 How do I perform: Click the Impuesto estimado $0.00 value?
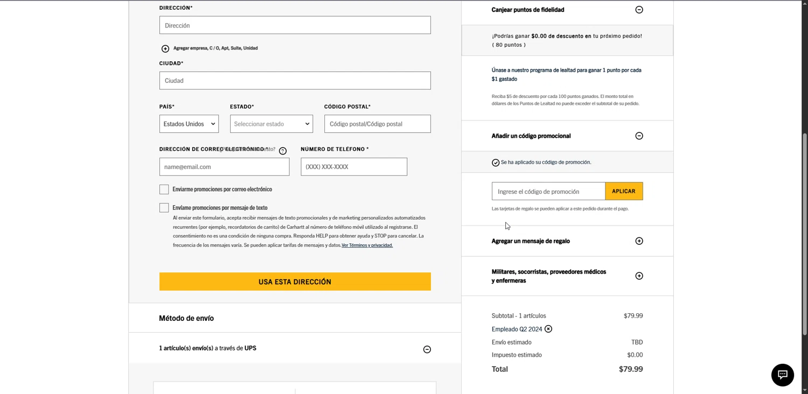click(x=635, y=355)
